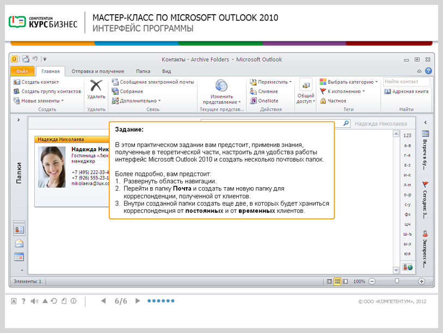
Task: Switch to Normal view status bar icon
Action: click(329, 281)
